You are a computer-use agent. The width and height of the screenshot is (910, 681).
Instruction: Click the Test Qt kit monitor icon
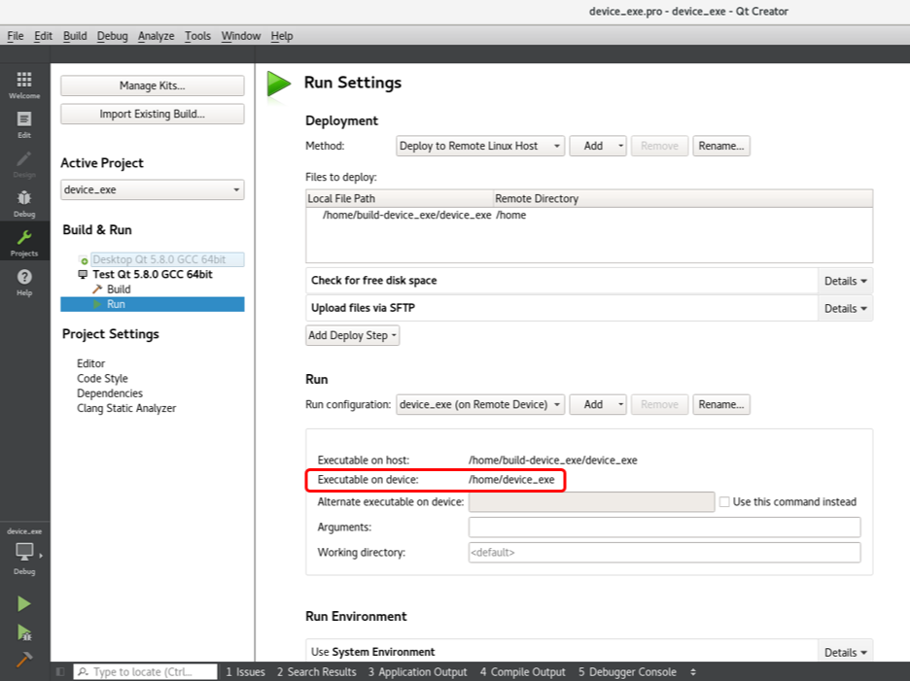click(83, 274)
